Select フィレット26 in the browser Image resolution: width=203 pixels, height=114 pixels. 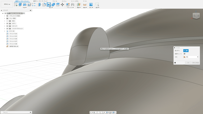coord(13,39)
